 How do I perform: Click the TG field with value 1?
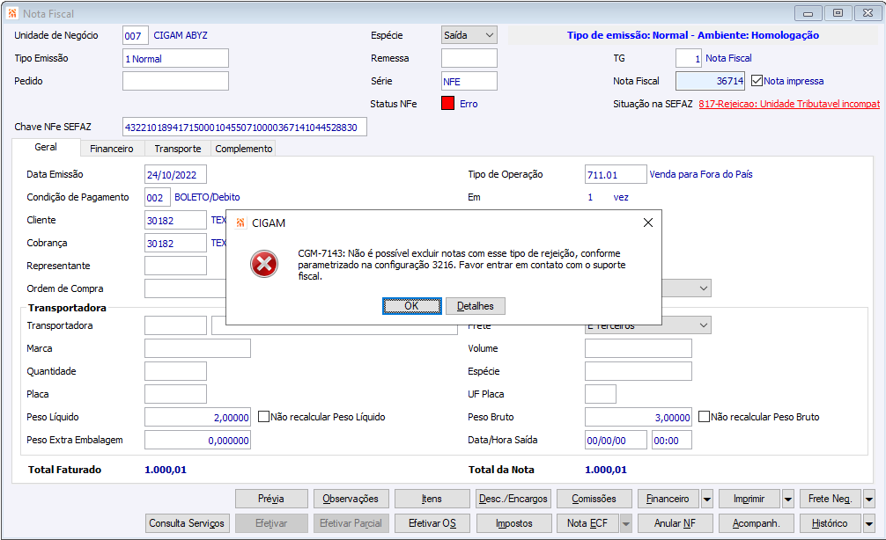tap(689, 58)
